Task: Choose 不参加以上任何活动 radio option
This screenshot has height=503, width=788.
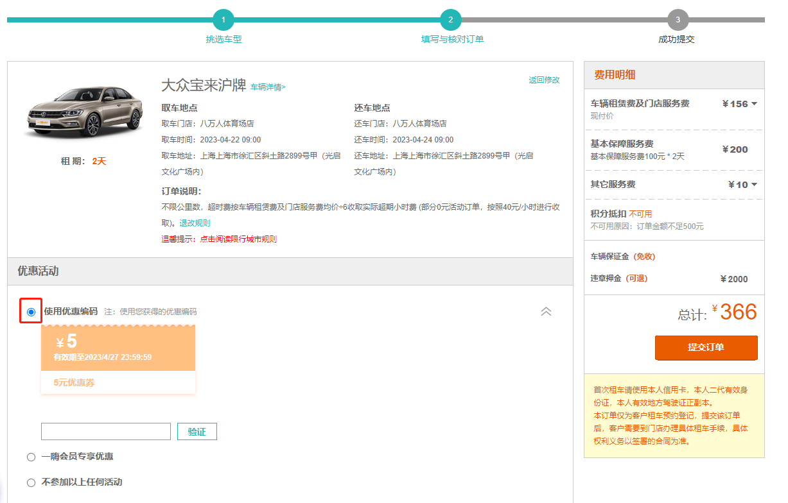Action: tap(31, 482)
